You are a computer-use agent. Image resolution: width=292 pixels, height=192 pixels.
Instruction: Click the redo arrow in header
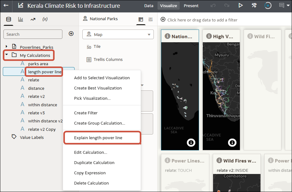pyautogui.click(x=226, y=6)
